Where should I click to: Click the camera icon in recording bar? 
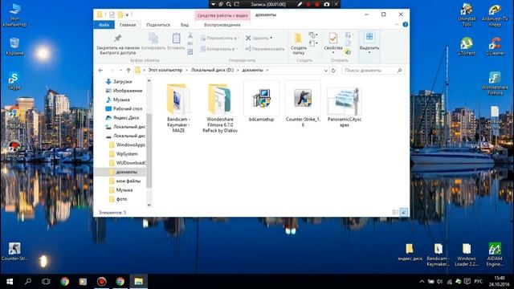pos(327,4)
